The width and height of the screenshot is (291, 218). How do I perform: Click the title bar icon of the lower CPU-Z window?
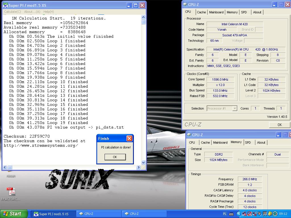click(x=189, y=135)
